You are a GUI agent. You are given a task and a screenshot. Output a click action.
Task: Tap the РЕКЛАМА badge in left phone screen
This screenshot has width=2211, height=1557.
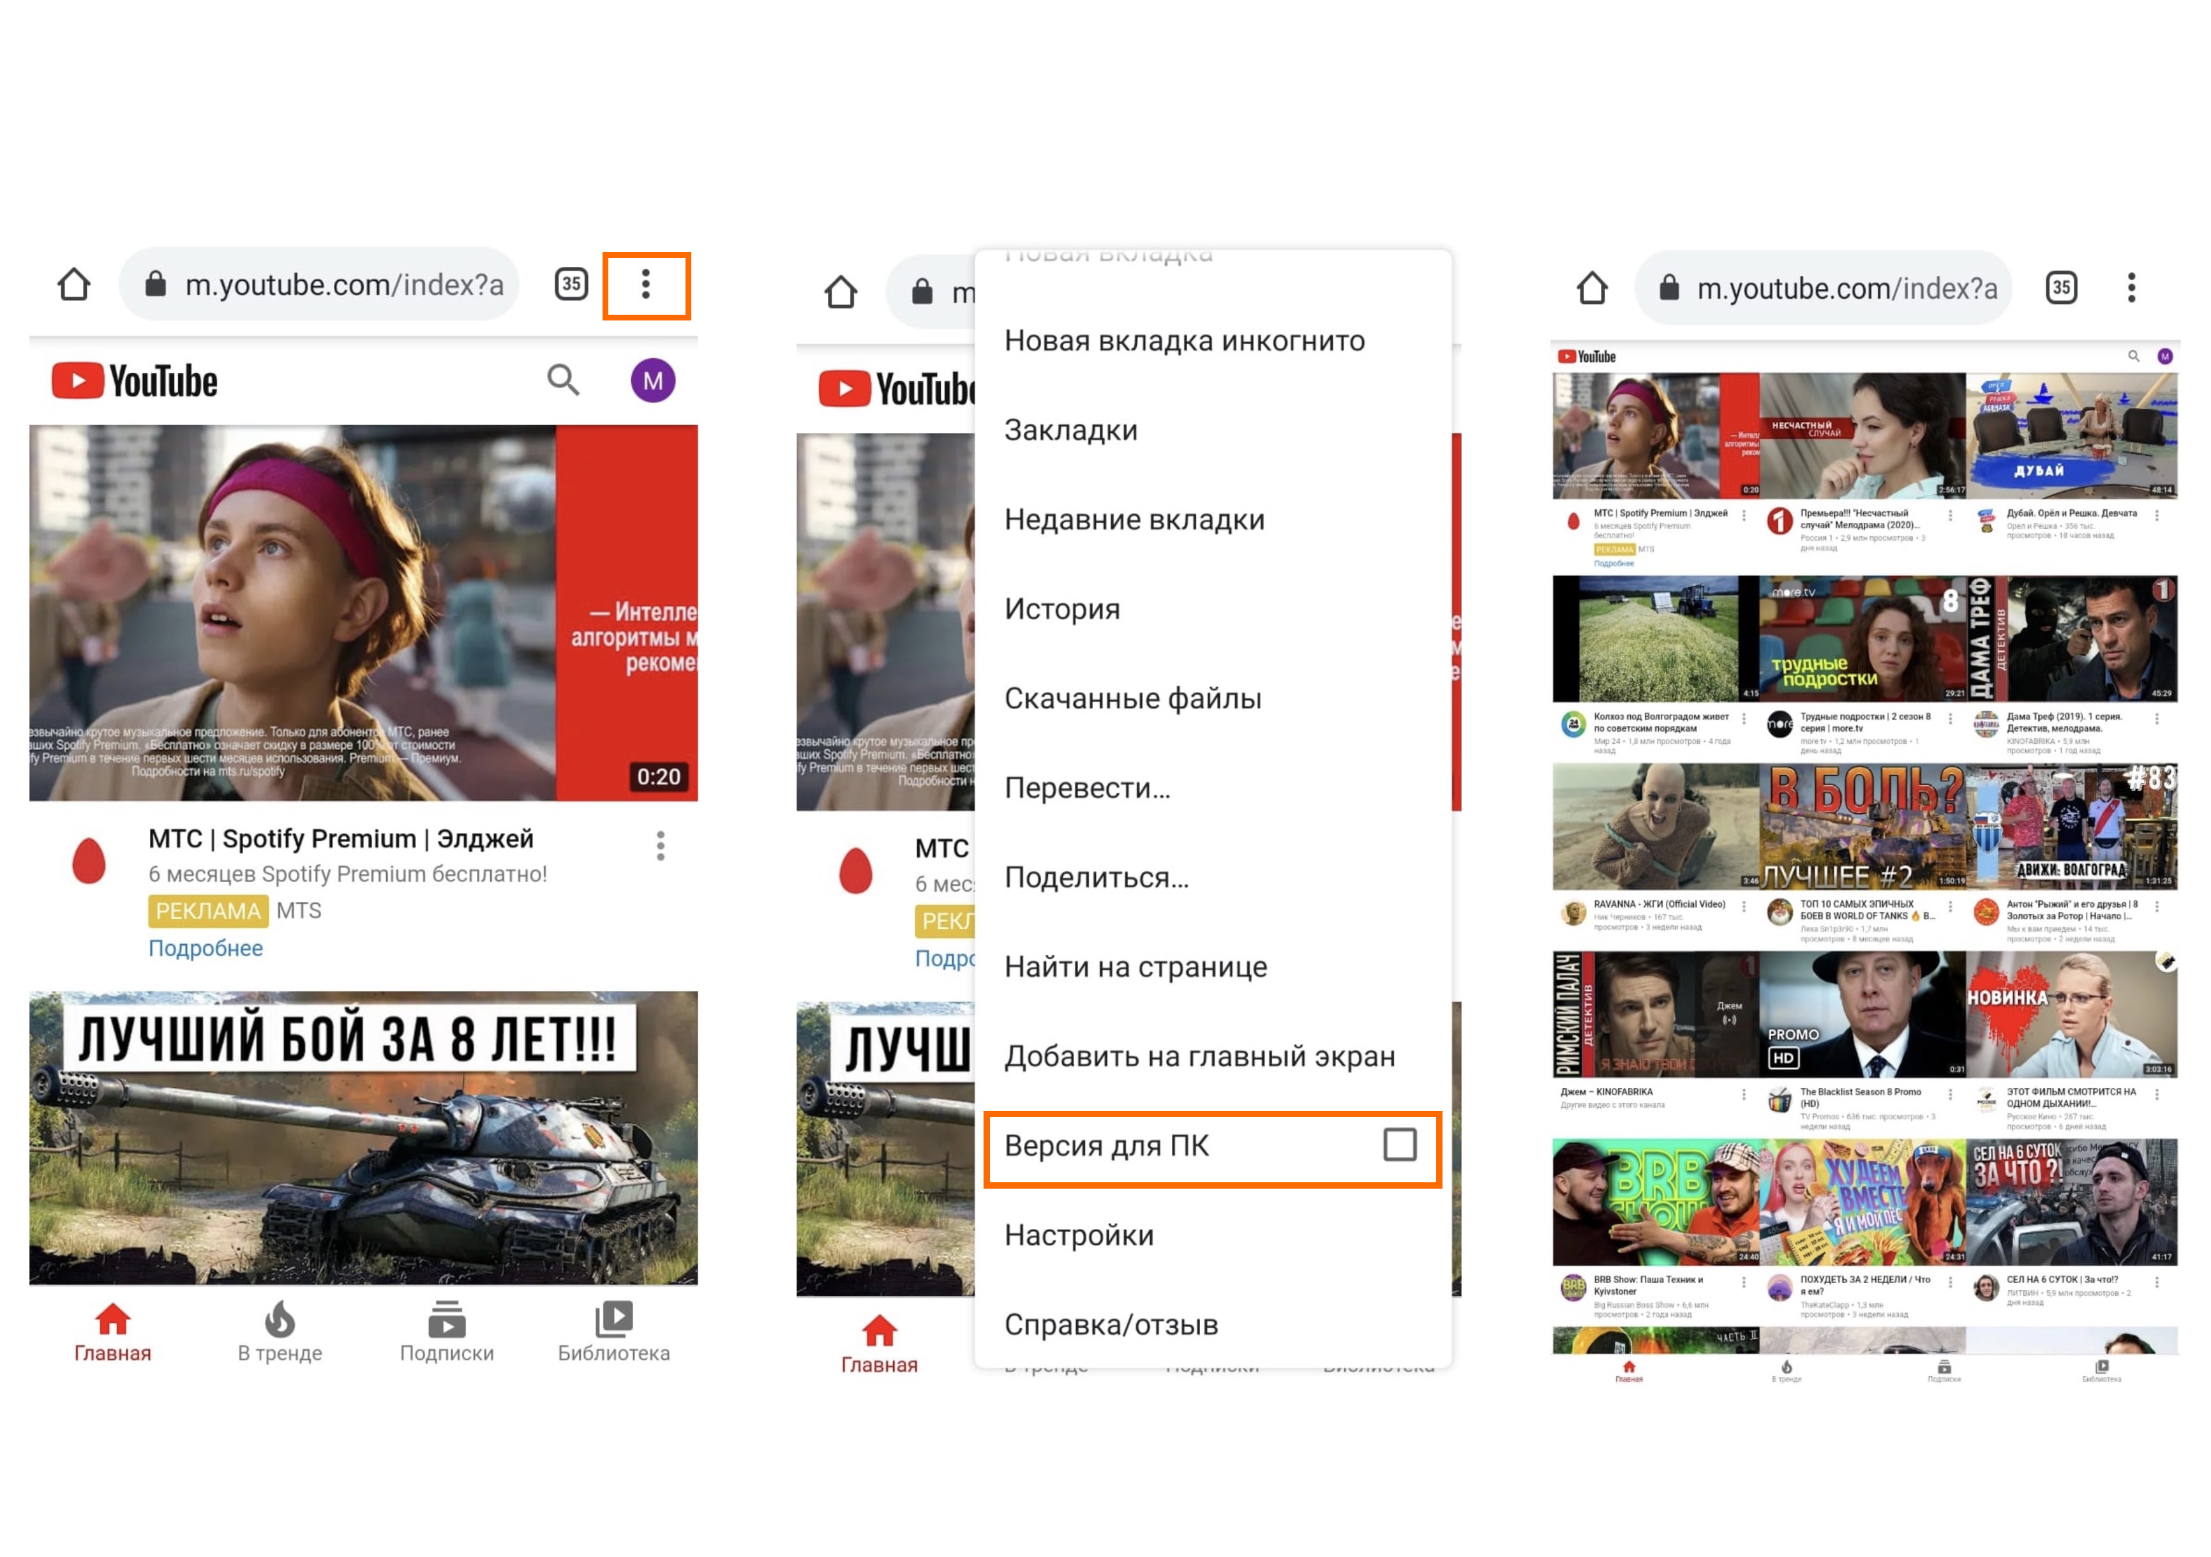208,911
